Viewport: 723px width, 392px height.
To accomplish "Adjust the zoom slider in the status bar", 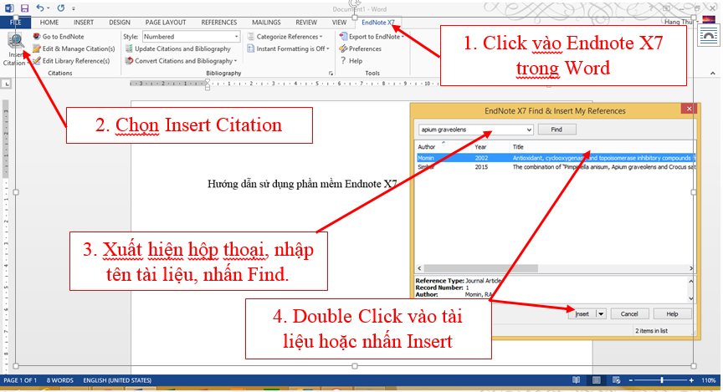I will (662, 380).
